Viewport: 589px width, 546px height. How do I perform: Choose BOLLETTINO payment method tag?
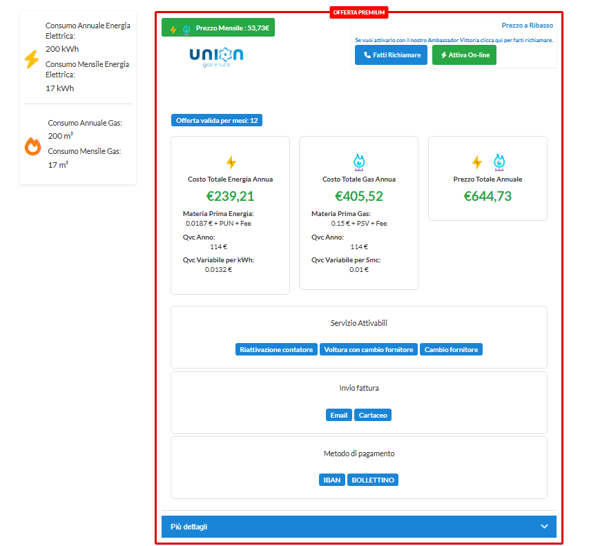tap(373, 480)
